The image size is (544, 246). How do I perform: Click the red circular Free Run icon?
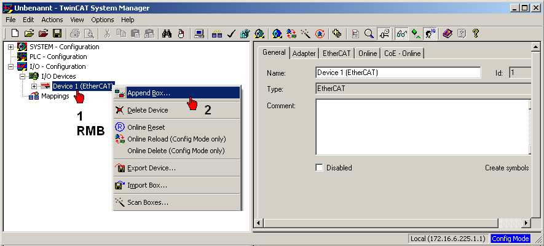[320, 33]
